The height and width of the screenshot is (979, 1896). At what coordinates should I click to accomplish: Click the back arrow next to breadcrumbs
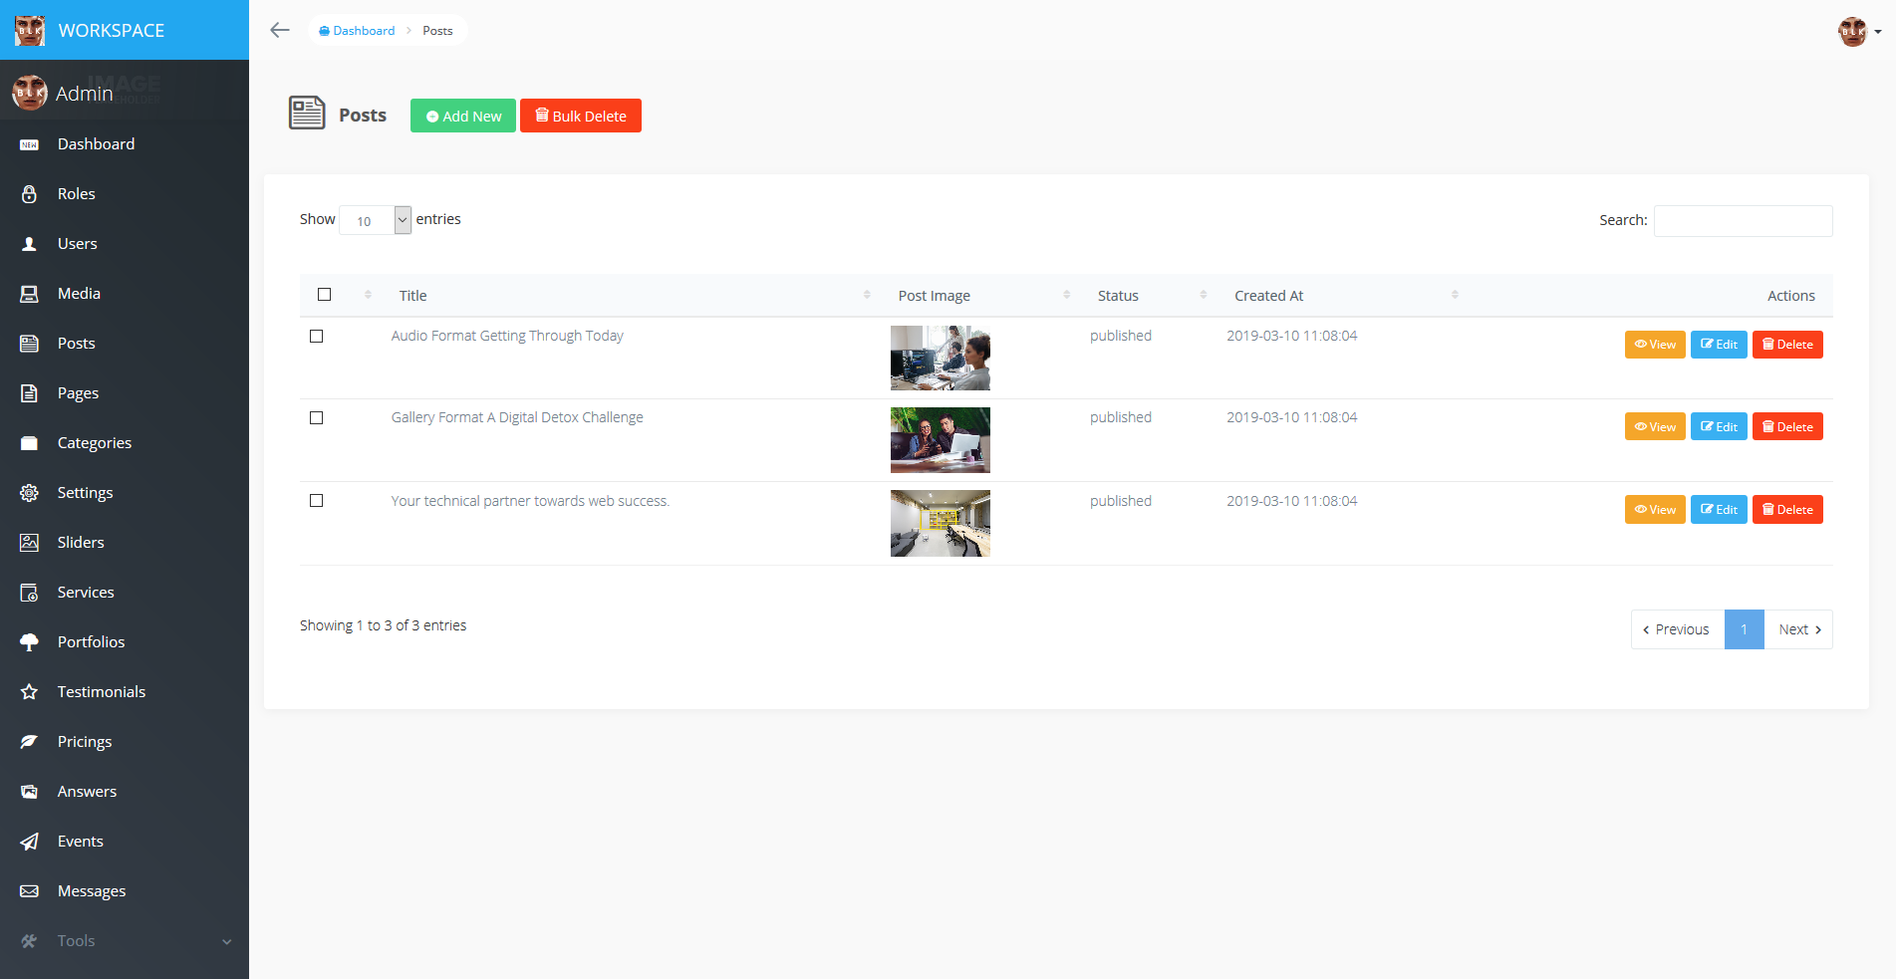pyautogui.click(x=279, y=30)
